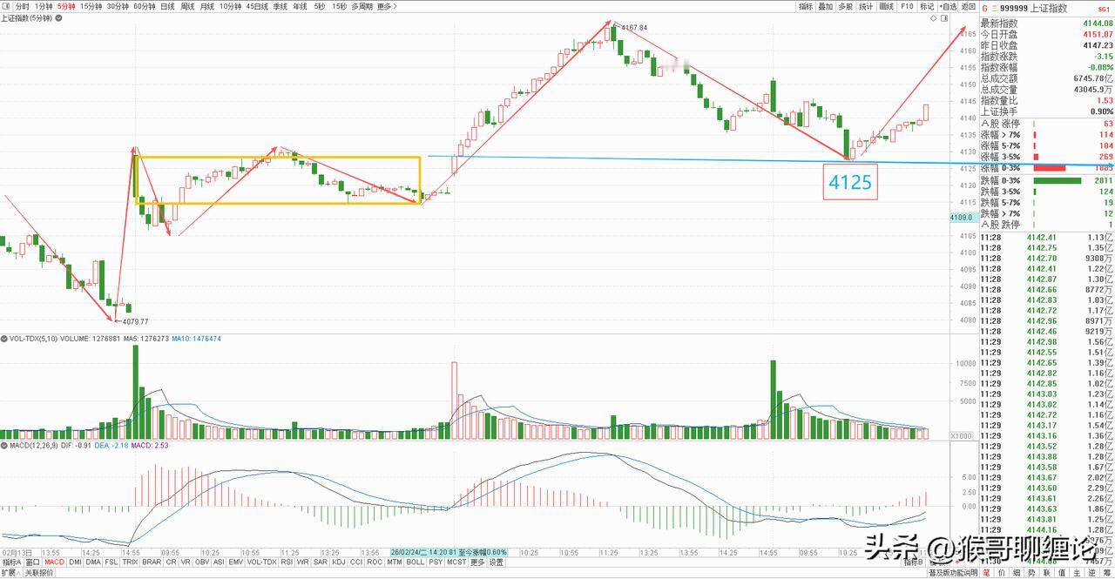Open the dropdown beside 上证指数(5分钟) title

[58, 18]
